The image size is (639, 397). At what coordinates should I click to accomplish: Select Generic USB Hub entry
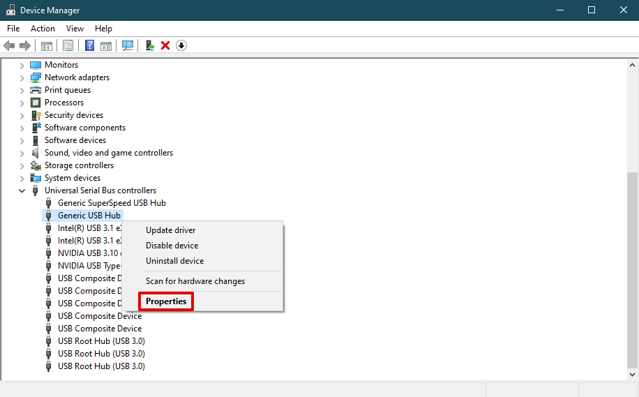click(89, 216)
